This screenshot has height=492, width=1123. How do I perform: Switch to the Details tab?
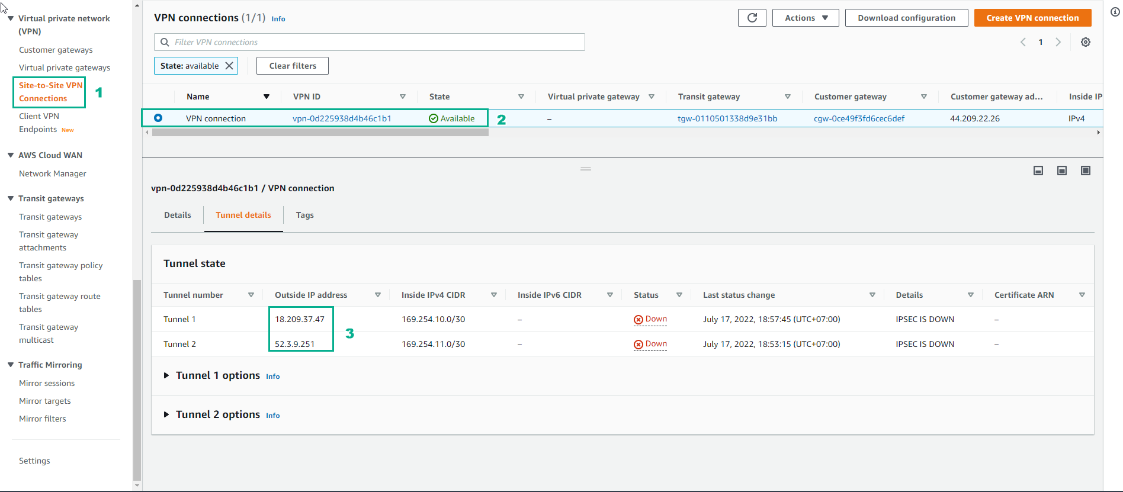pyautogui.click(x=178, y=215)
